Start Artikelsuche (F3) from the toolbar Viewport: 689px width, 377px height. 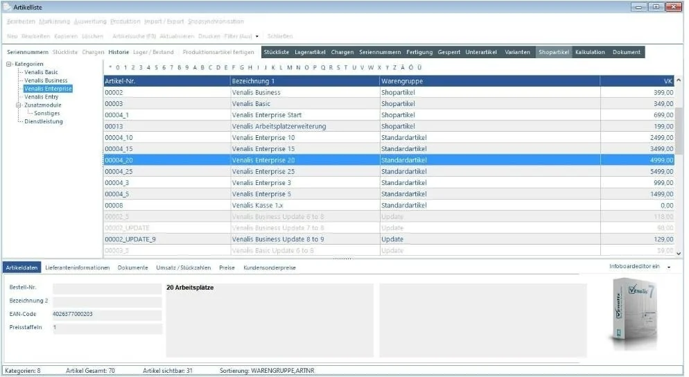pos(134,36)
